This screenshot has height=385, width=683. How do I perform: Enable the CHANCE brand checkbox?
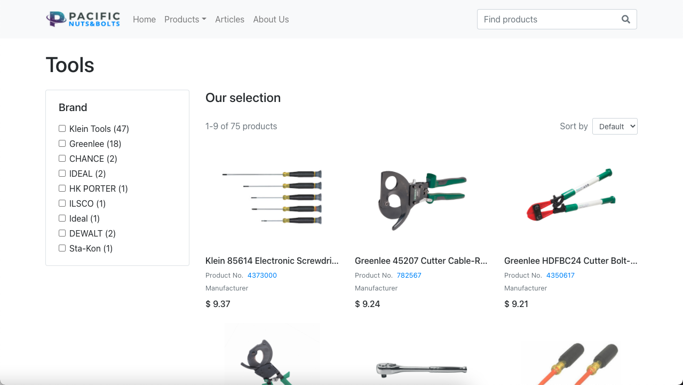click(62, 159)
